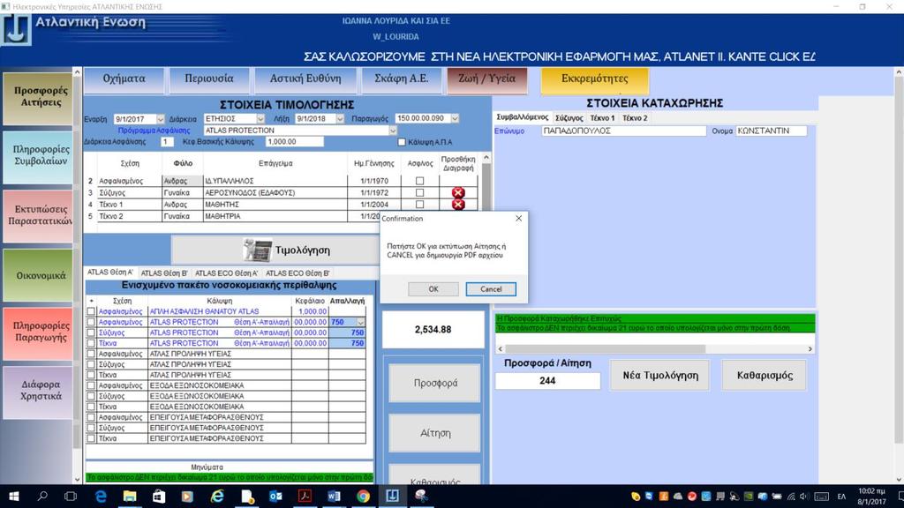Expand the Απαλλαγή 750 dropdown arrow

coord(360,323)
